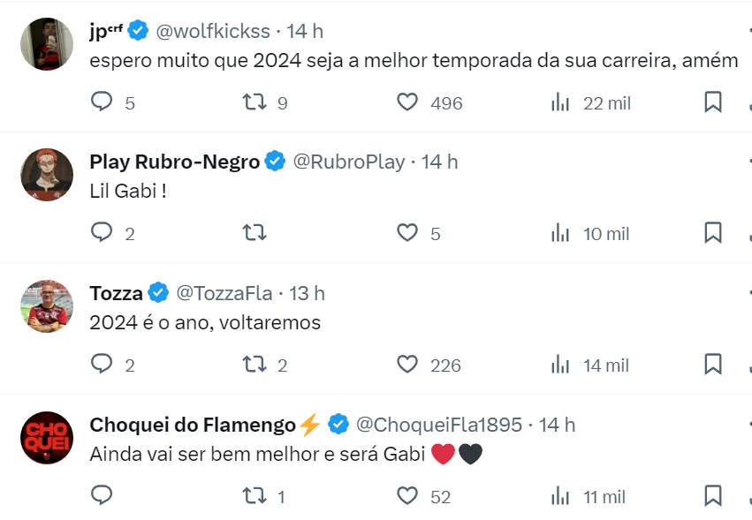Screen dimensions: 752x520
Task: View analytics showing 22 mil views
Action: click(560, 102)
